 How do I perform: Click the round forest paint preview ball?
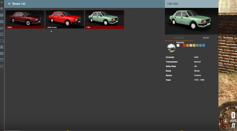[x=171, y=48]
